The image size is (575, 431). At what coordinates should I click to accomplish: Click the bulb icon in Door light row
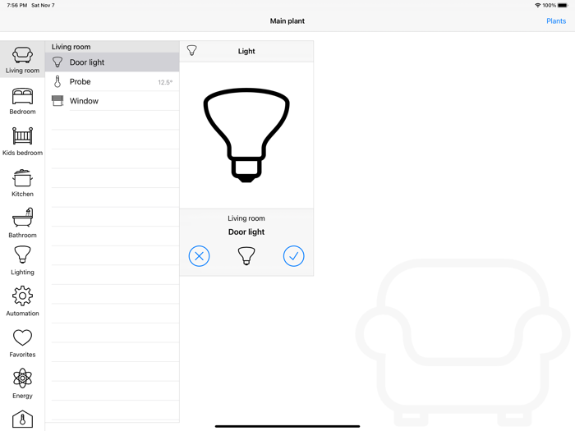coord(57,62)
